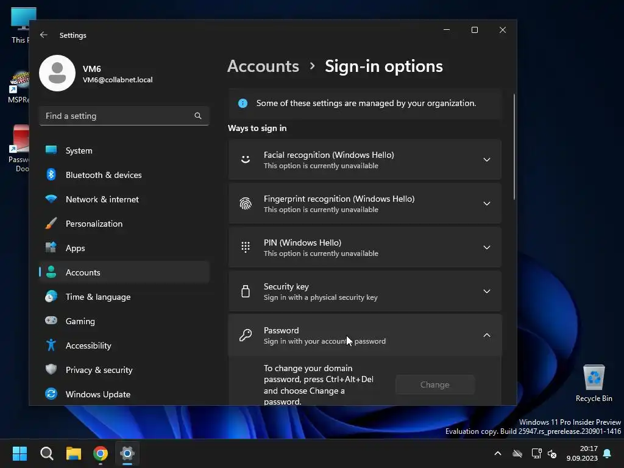Image resolution: width=624 pixels, height=468 pixels.
Task: Click the smiley Facial recognition icon
Action: (246, 160)
